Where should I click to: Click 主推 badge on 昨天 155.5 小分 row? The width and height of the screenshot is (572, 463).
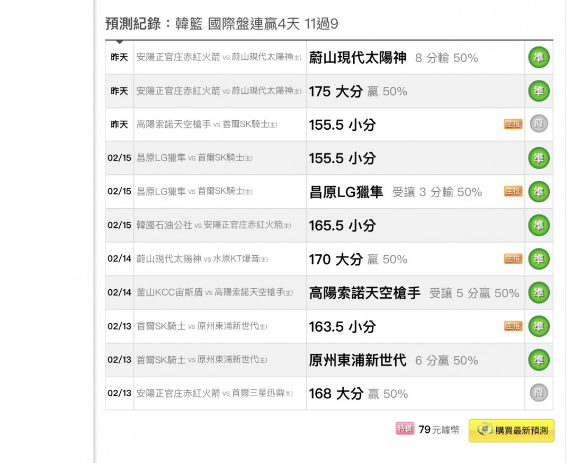[x=513, y=124]
